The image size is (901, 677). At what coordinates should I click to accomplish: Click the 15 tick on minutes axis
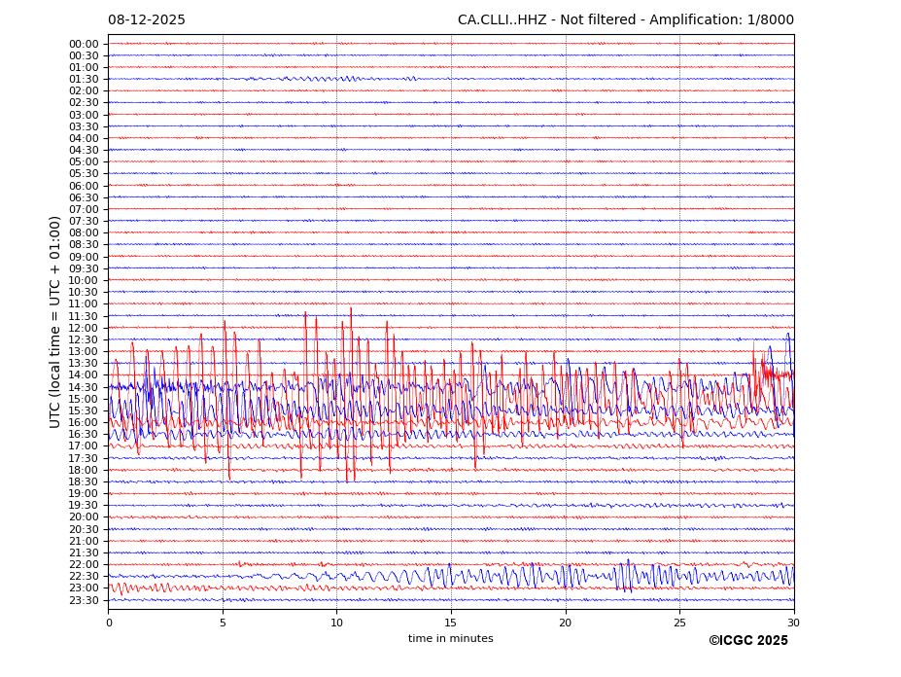(451, 623)
